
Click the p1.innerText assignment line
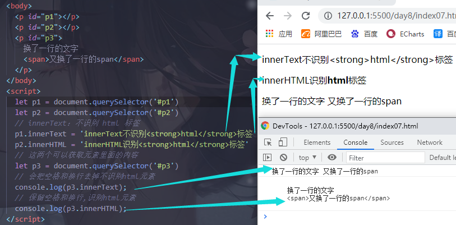click(134, 134)
